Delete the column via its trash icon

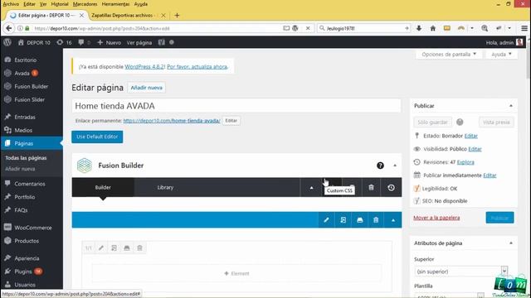click(x=139, y=248)
